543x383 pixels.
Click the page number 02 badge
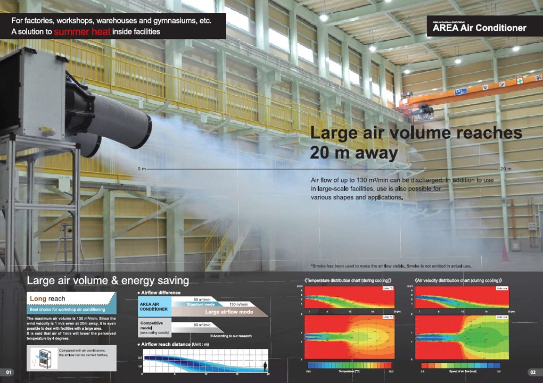click(533, 371)
